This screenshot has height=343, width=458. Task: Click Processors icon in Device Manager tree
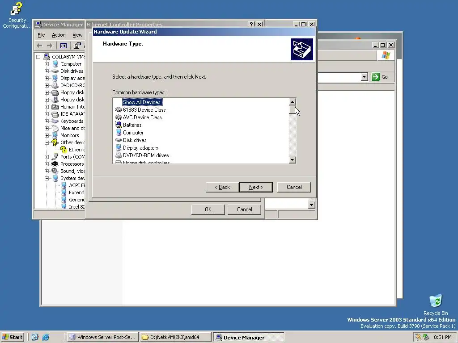(55, 164)
